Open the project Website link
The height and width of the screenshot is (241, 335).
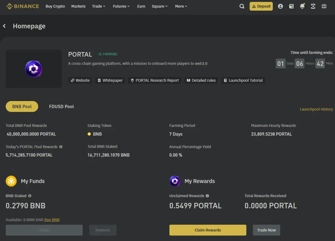(x=80, y=80)
